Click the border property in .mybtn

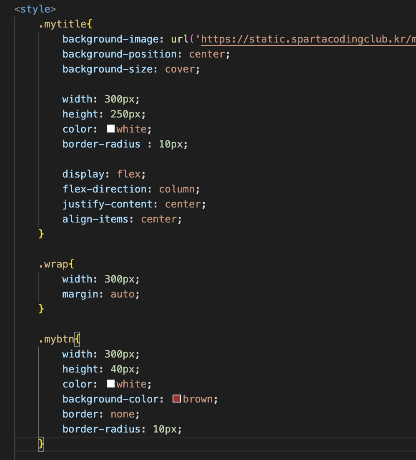(80, 414)
